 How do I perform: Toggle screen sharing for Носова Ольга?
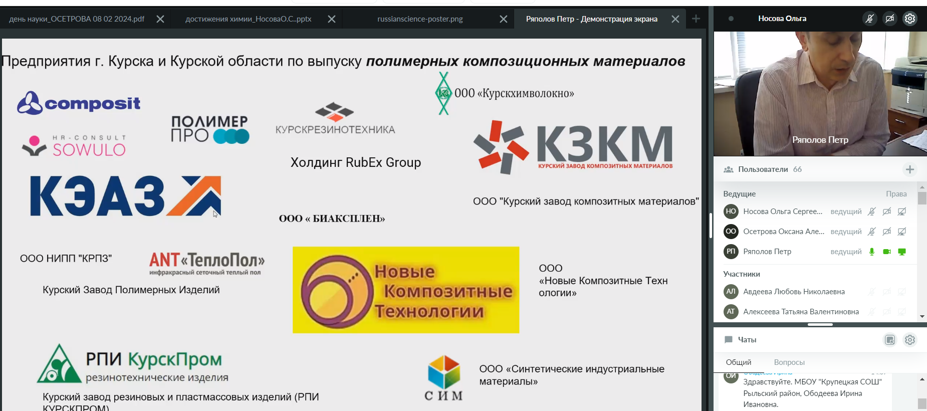pos(902,212)
